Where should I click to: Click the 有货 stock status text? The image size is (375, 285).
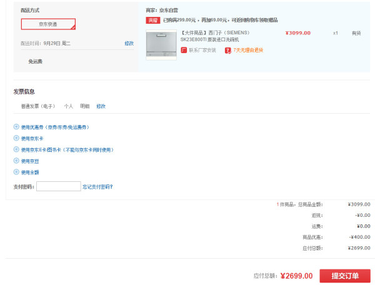pos(356,33)
